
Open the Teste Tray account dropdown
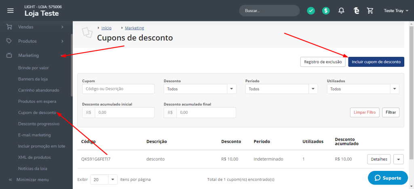click(396, 11)
